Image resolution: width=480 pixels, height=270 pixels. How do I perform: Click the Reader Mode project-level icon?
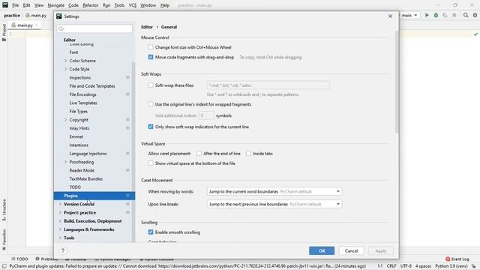pos(127,170)
